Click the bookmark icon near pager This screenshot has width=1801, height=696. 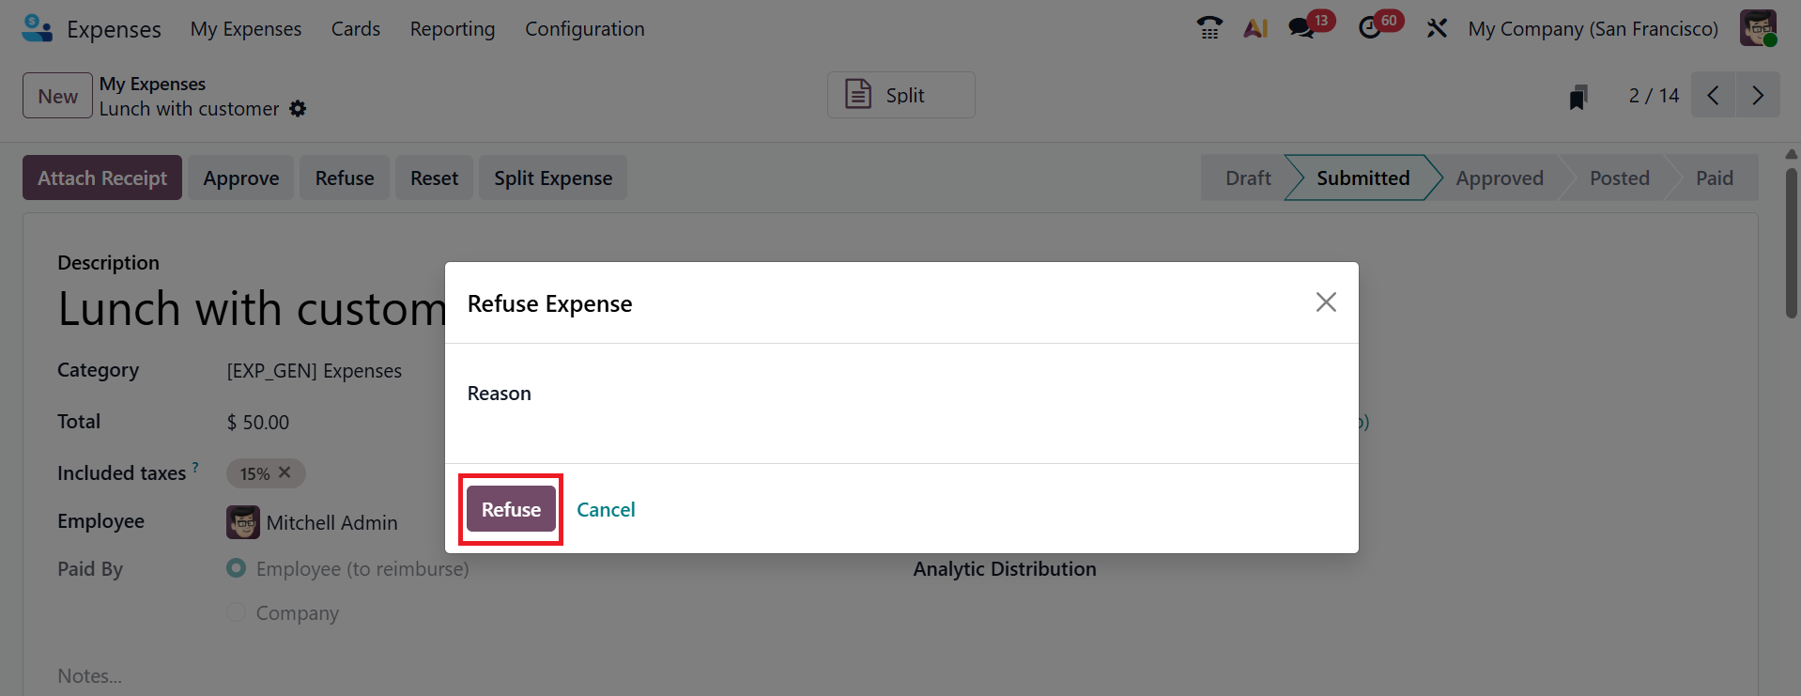coord(1578,97)
